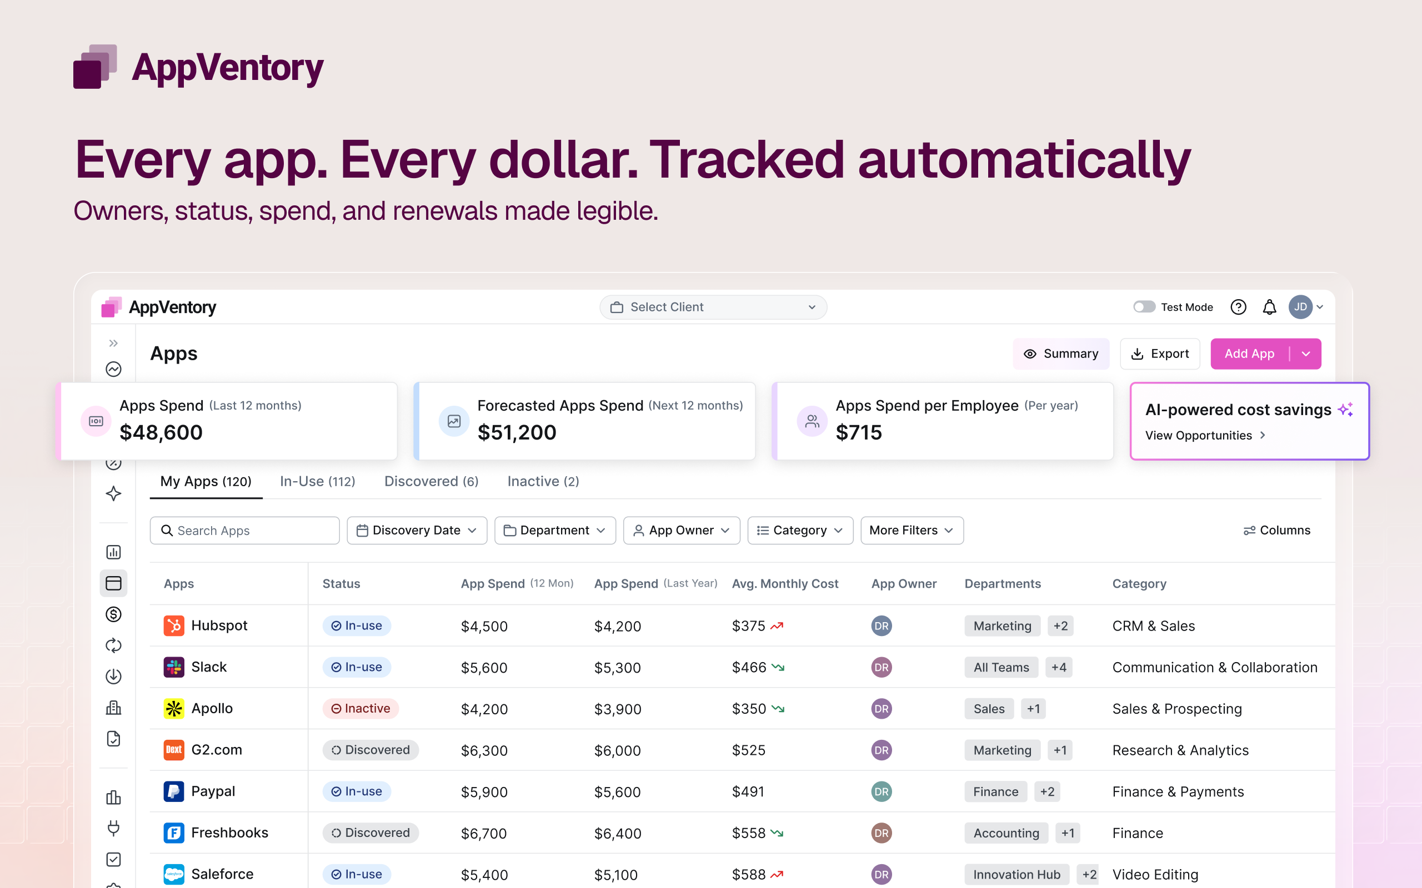Screen dimensions: 1422x888
Task: Click the Hubspot app logo
Action: tap(173, 625)
